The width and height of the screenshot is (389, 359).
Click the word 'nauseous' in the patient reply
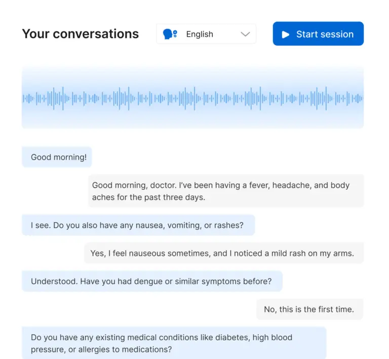coord(148,253)
